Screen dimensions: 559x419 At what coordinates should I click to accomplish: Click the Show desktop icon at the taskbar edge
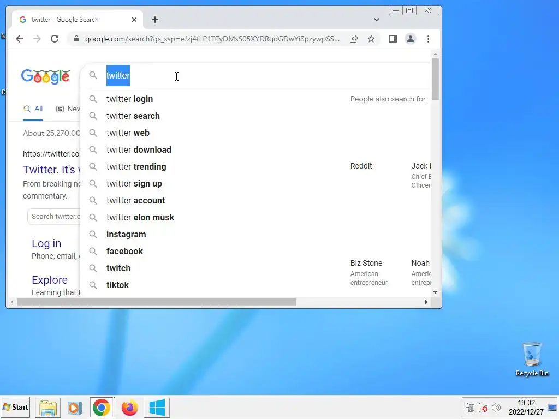(x=552, y=408)
